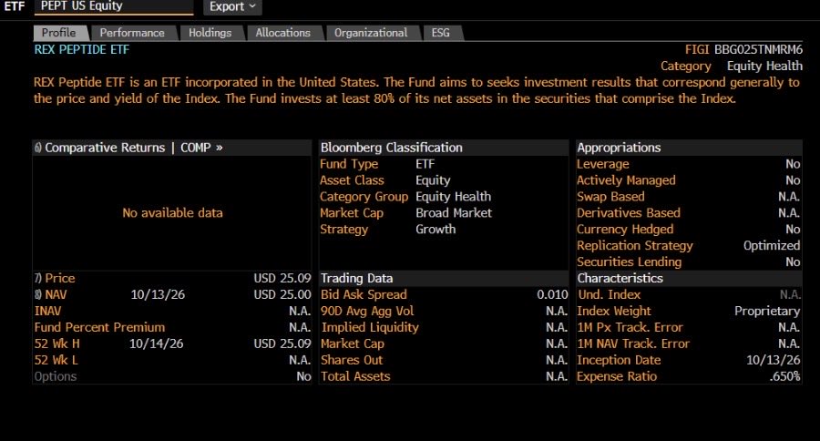Click the Derivatives Based label

(629, 213)
